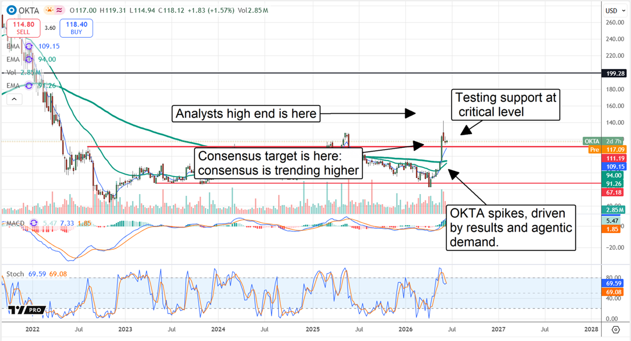Collapse the indicator legend with the up chevron
This screenshot has height=341, width=631.
[14, 99]
